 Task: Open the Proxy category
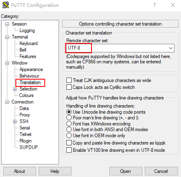25,115
